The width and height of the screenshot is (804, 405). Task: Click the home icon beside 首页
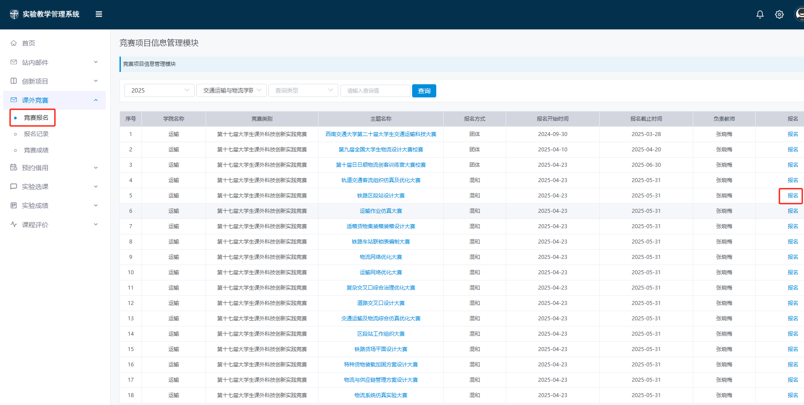pos(14,43)
